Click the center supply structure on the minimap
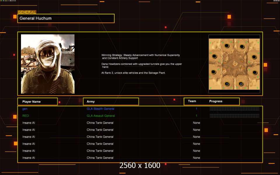Viewport: 280px width, 175px height. click(234, 64)
